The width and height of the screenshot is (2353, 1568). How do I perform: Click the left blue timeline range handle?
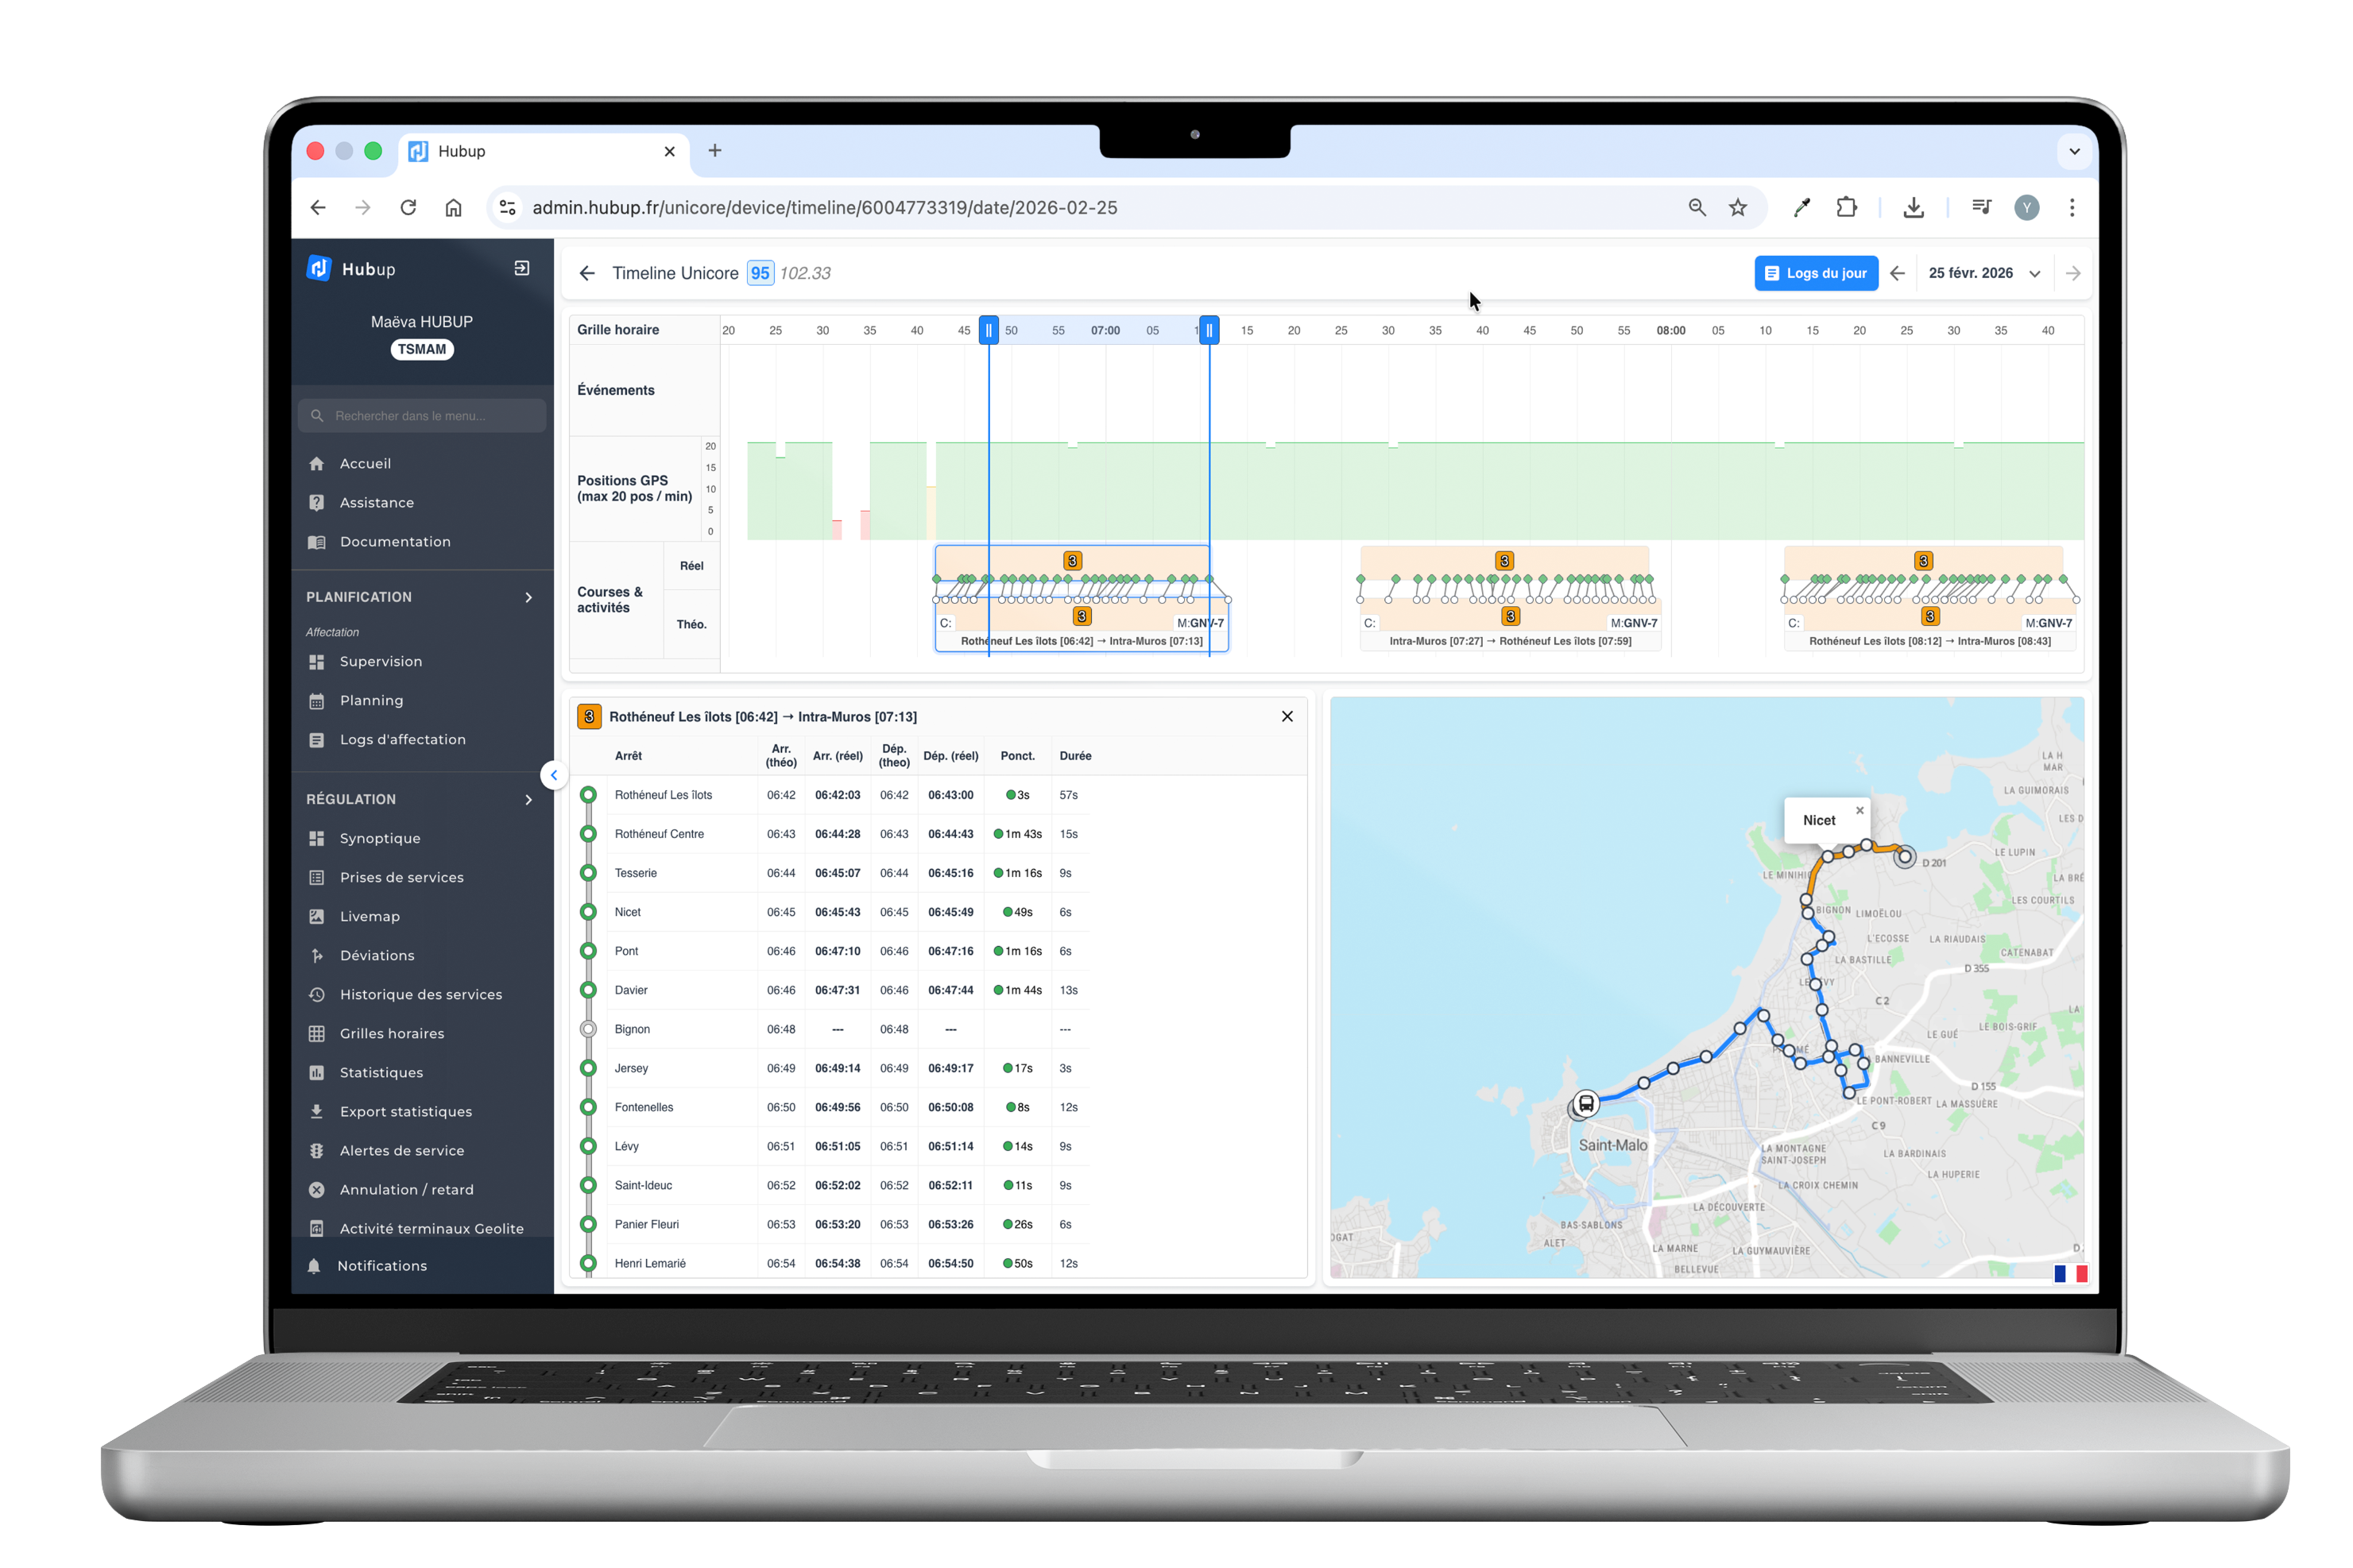(989, 330)
